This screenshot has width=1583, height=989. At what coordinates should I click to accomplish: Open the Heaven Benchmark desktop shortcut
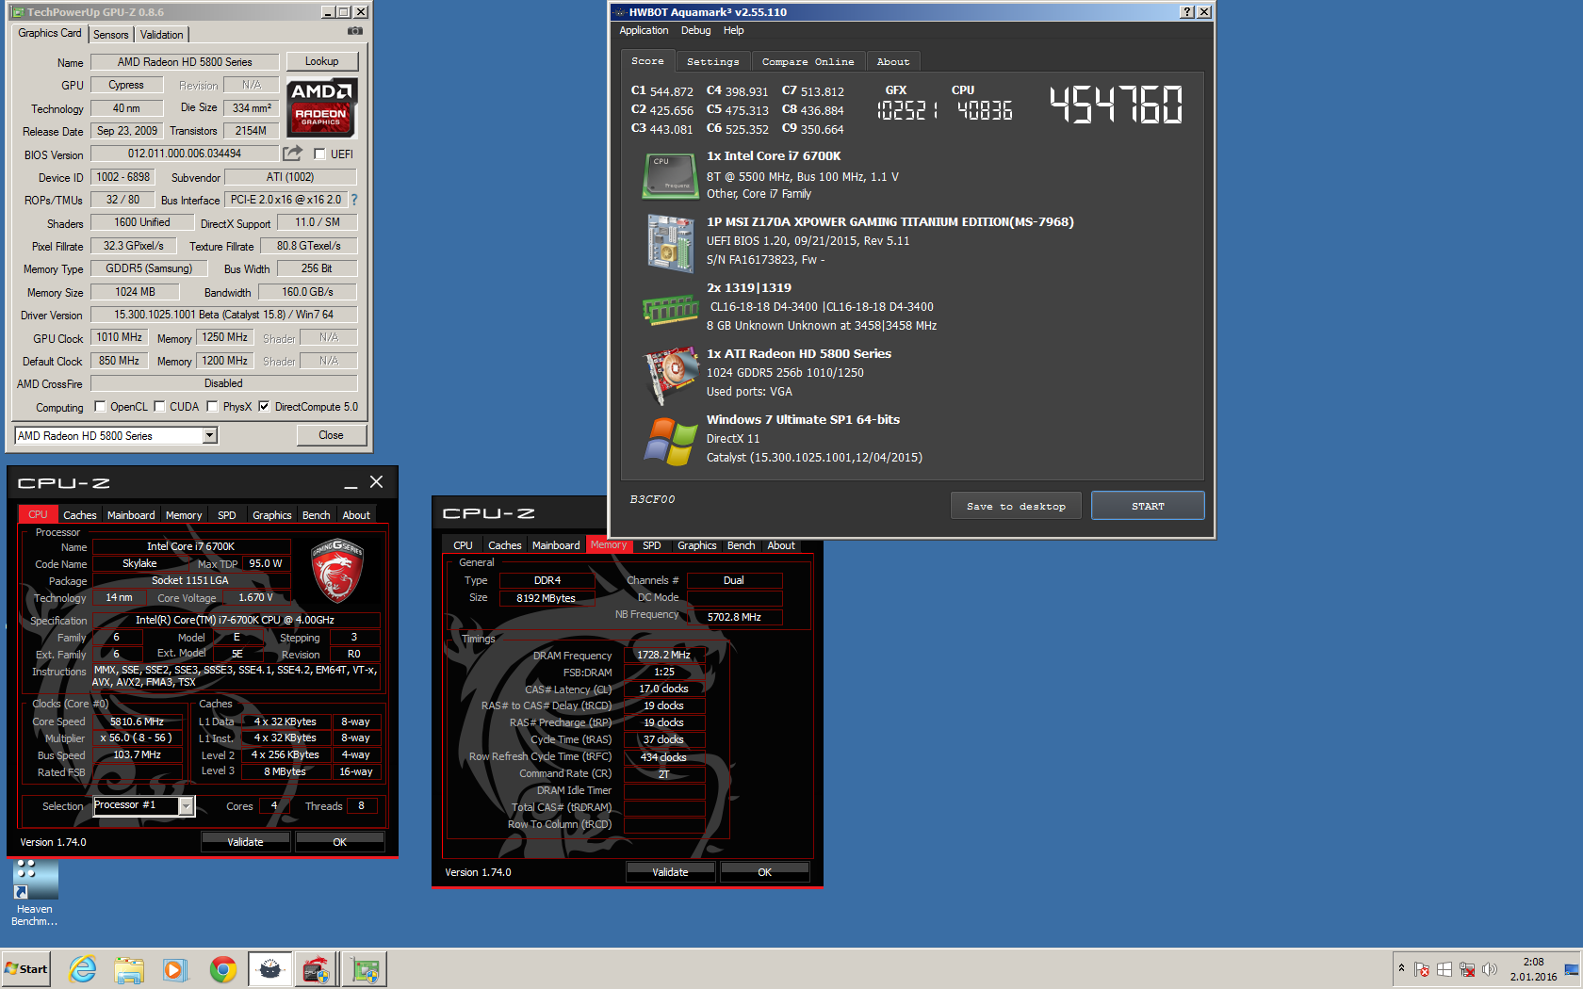[x=35, y=893]
